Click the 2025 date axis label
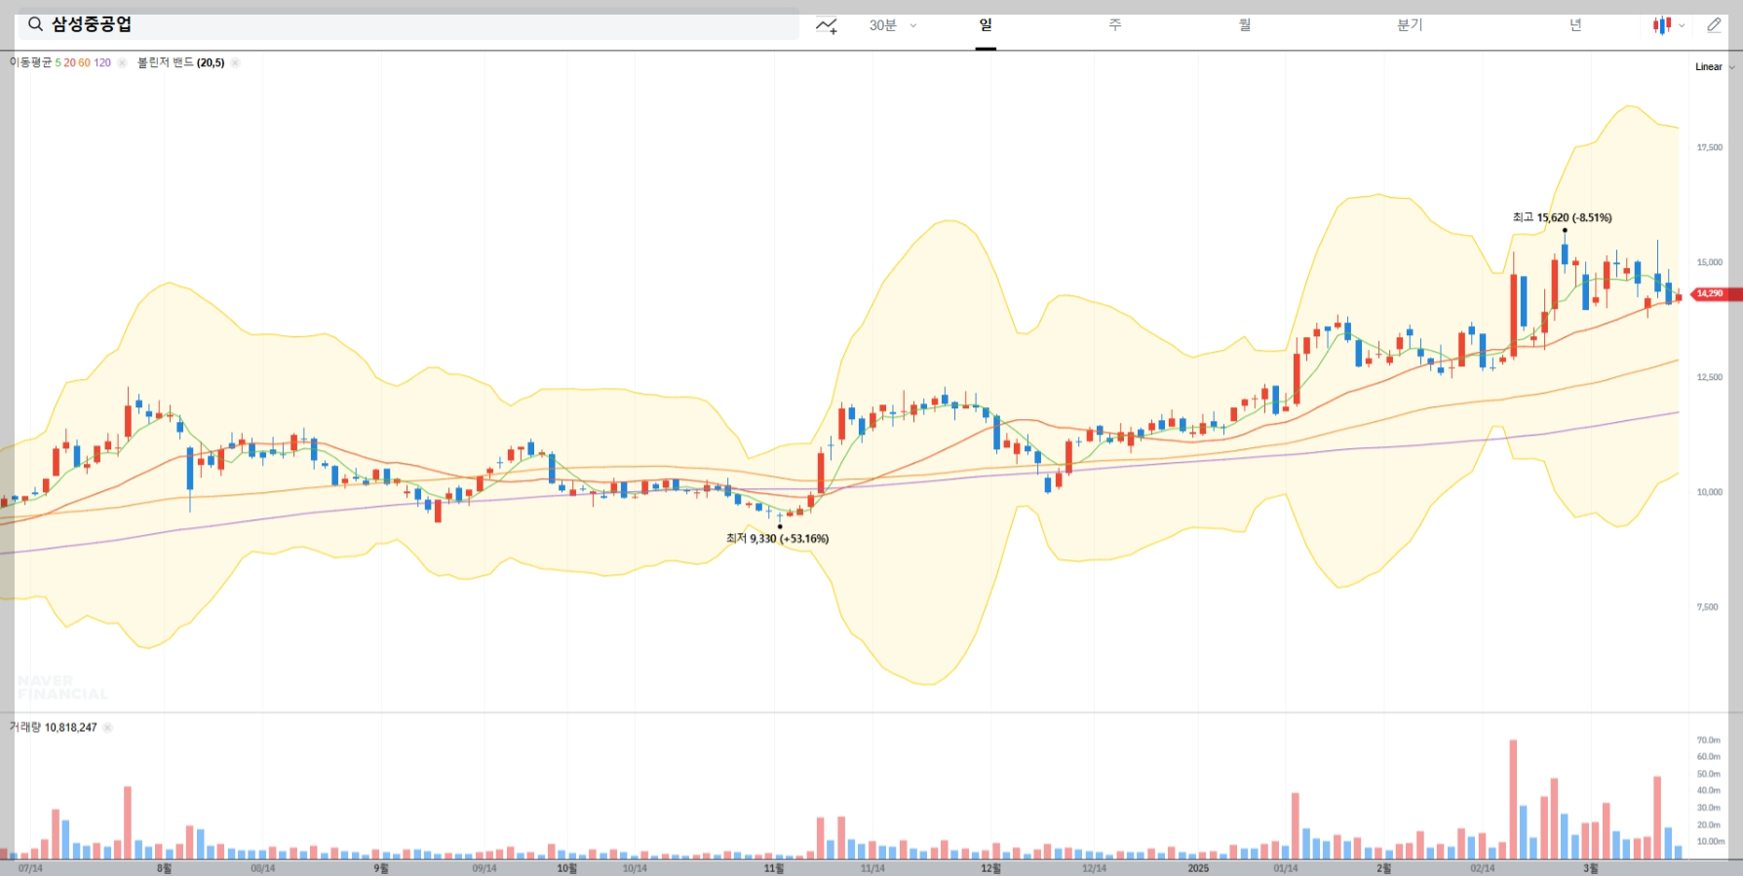Image resolution: width=1743 pixels, height=876 pixels. point(1198,868)
